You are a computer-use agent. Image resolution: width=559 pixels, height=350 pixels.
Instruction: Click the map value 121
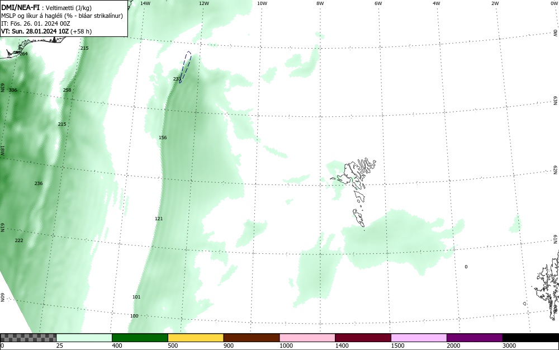[159, 219]
